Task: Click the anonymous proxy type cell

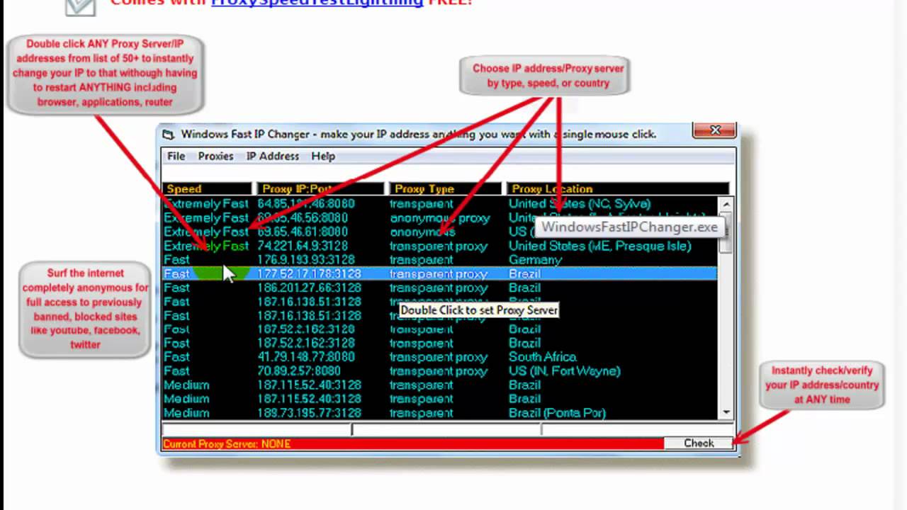Action: tap(439, 217)
